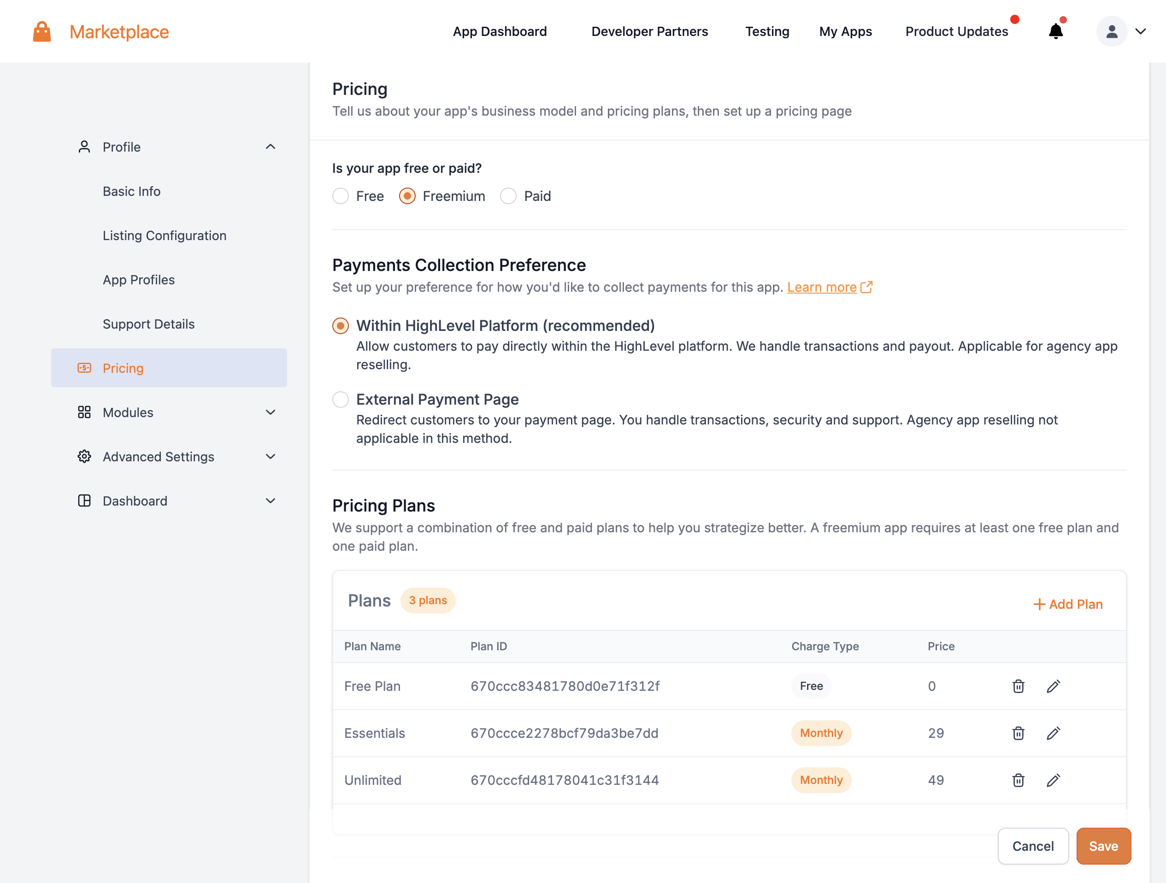This screenshot has height=883, width=1166.
Task: Expand the Advanced Settings section
Action: point(271,457)
